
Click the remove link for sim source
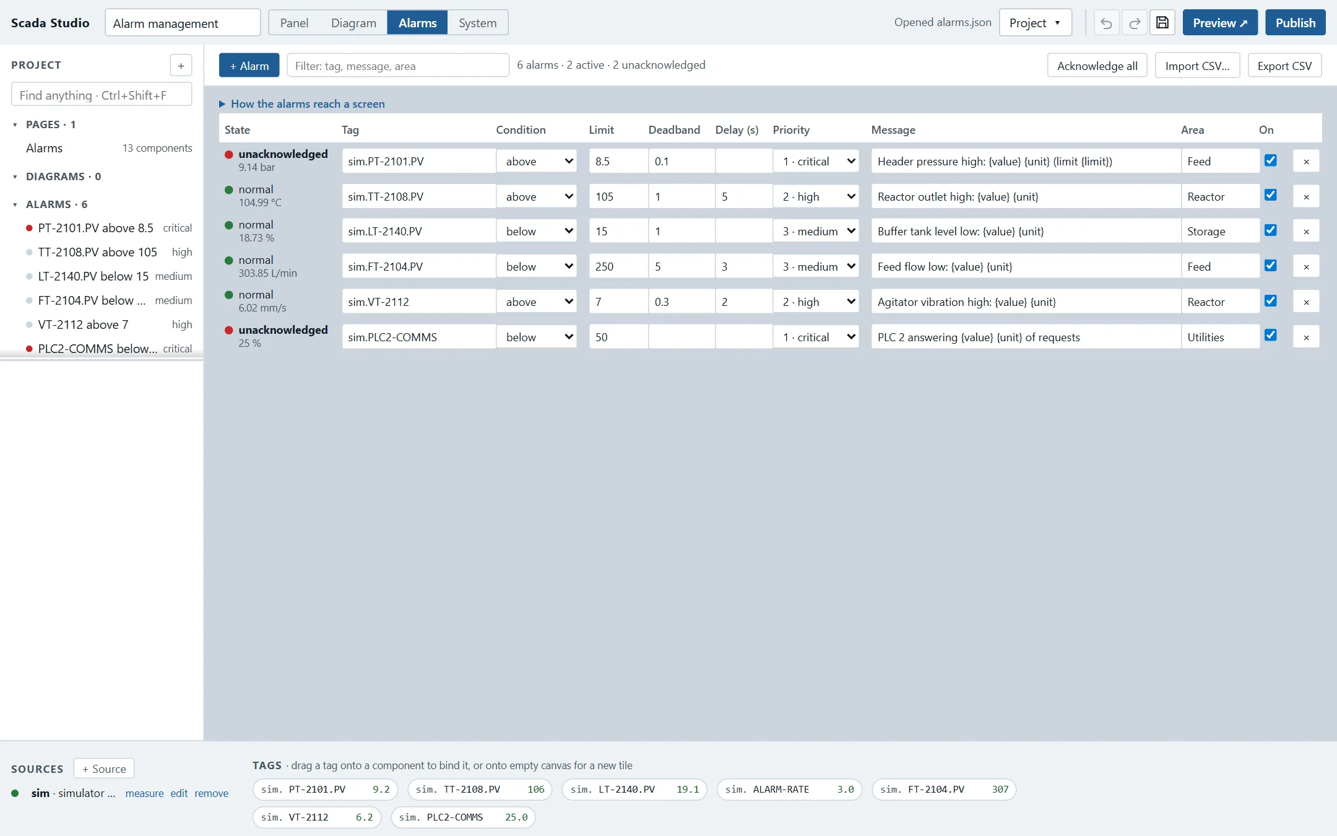pyautogui.click(x=211, y=793)
